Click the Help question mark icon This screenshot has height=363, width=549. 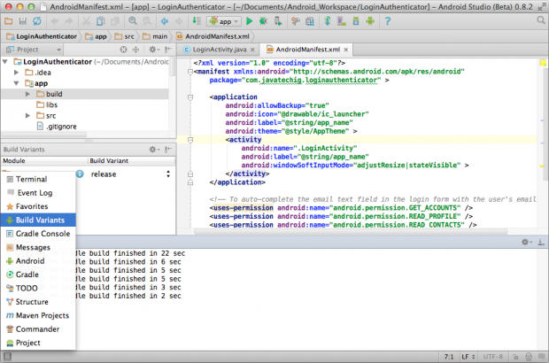click(388, 21)
